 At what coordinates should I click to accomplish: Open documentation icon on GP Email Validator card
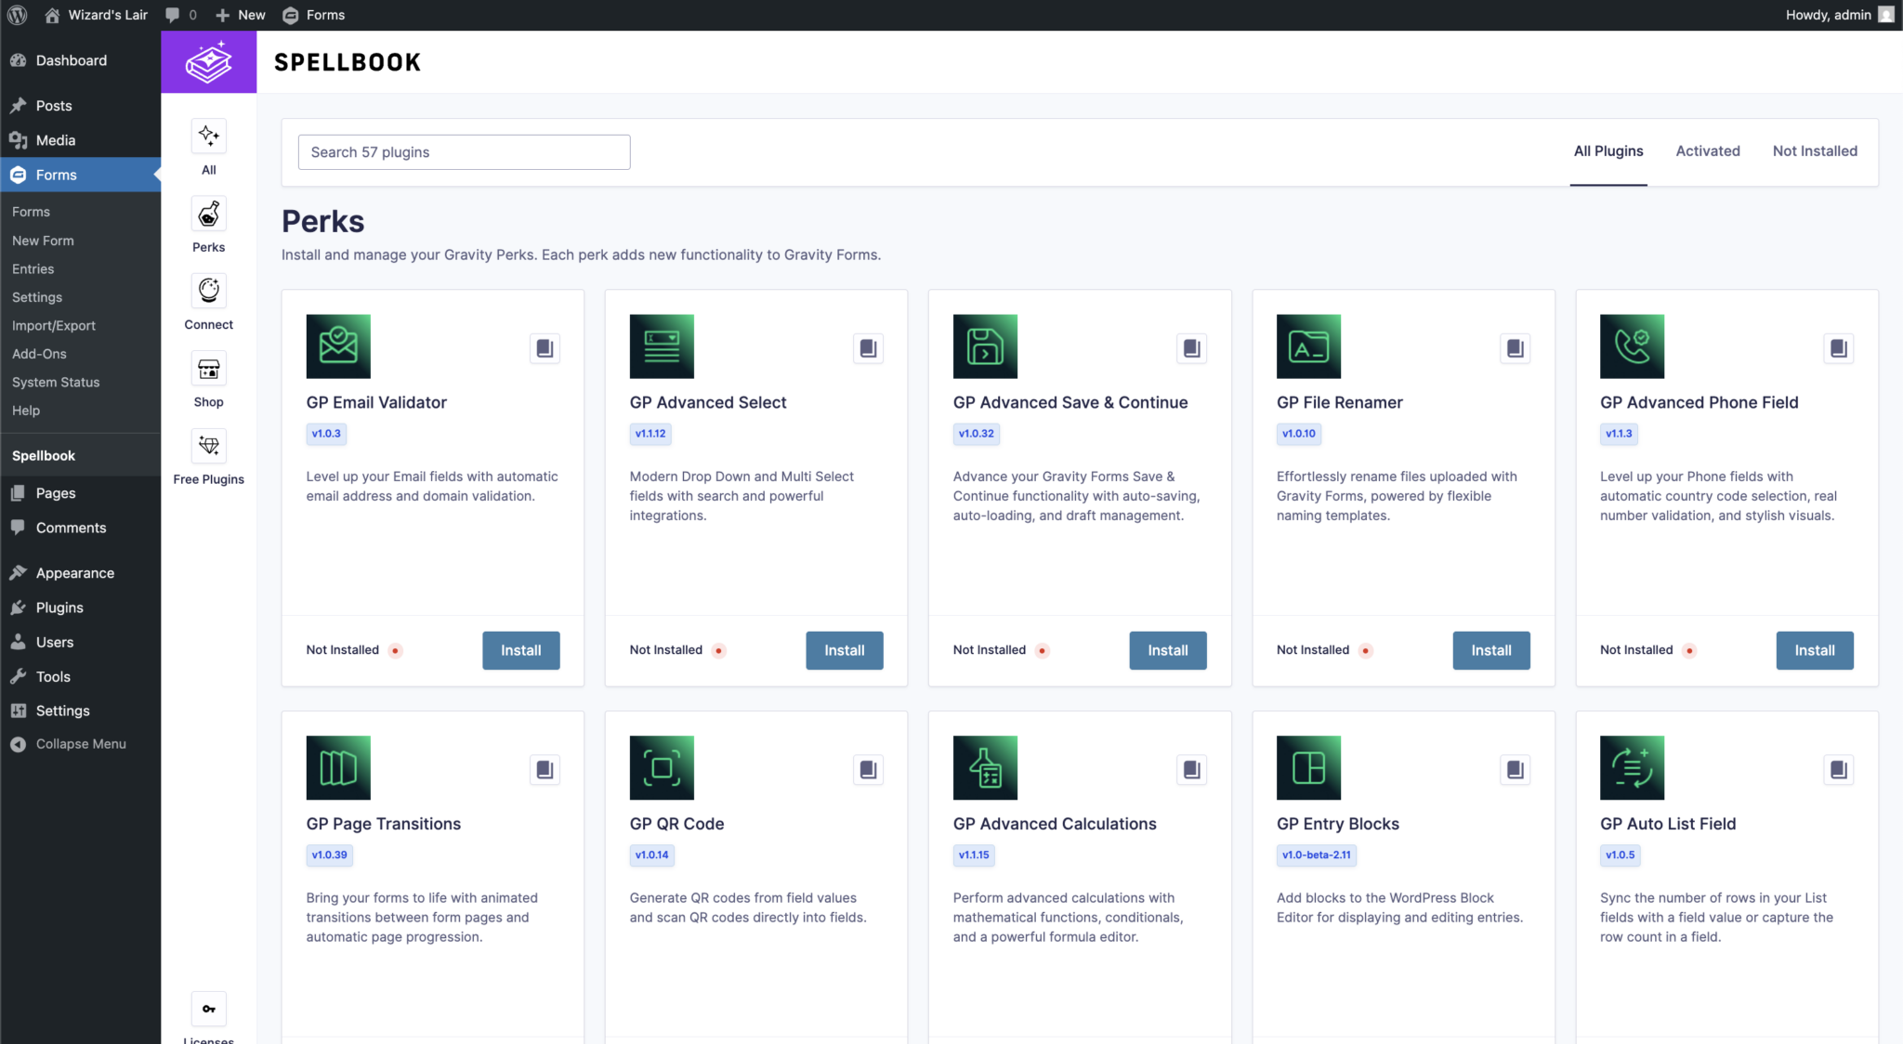tap(545, 348)
